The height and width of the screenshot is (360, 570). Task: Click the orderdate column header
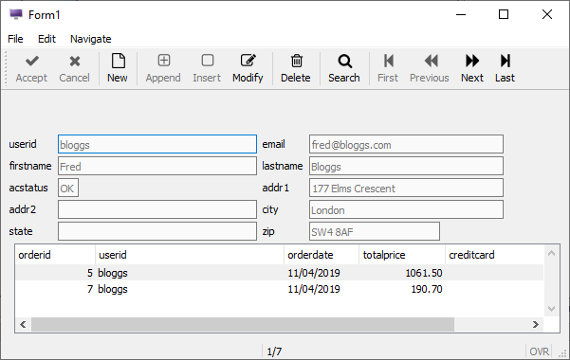tap(322, 255)
